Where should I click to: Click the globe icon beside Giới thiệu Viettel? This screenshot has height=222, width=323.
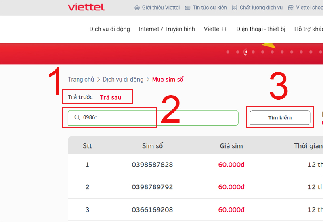pos(137,8)
